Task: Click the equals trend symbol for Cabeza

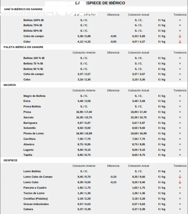Action: pos(180,209)
